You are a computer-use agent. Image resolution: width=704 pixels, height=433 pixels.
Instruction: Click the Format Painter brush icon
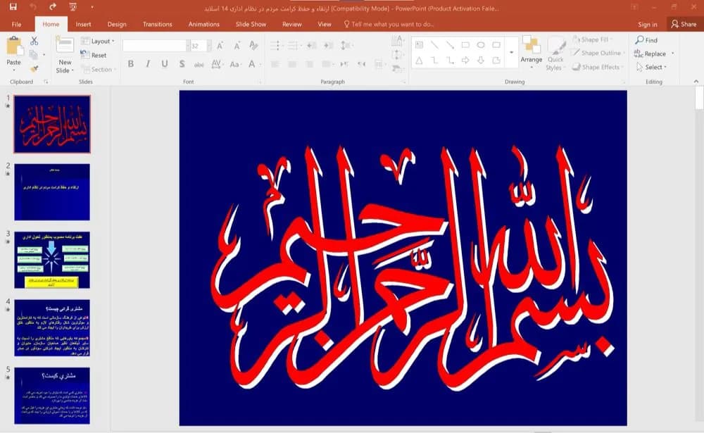click(x=34, y=69)
